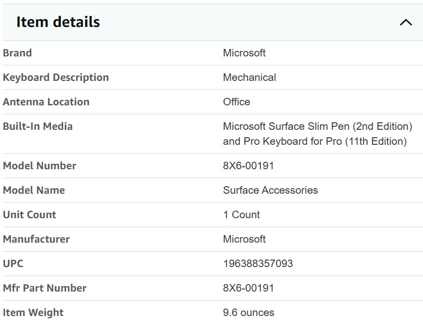
Task: Select the Office antenna location value
Action: click(x=236, y=102)
